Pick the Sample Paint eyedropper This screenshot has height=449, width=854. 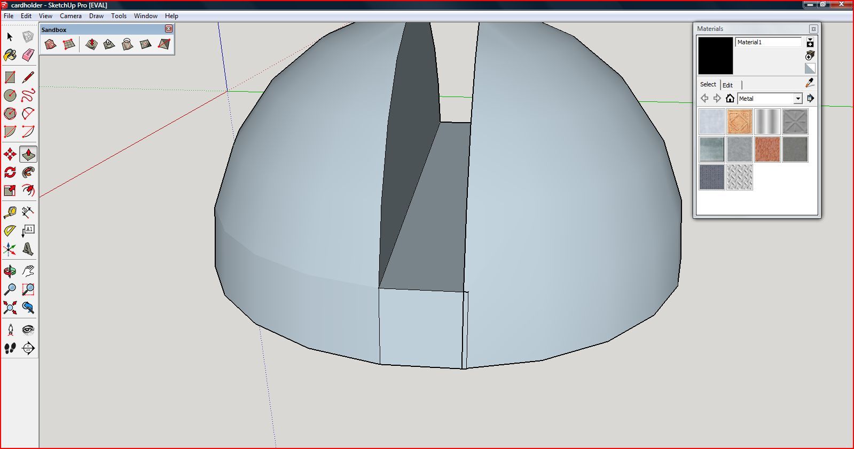point(810,83)
